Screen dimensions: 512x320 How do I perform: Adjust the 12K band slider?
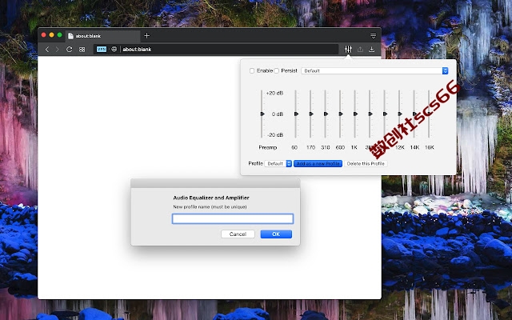400,114
